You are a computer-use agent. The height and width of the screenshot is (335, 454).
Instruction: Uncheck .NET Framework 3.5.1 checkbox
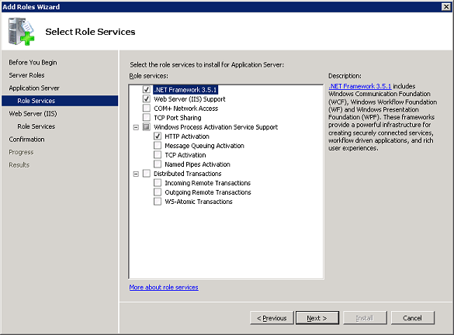coord(147,90)
